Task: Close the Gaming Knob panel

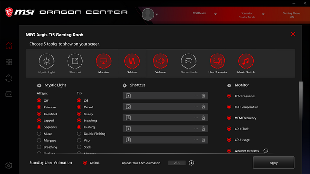Action: [x=293, y=34]
